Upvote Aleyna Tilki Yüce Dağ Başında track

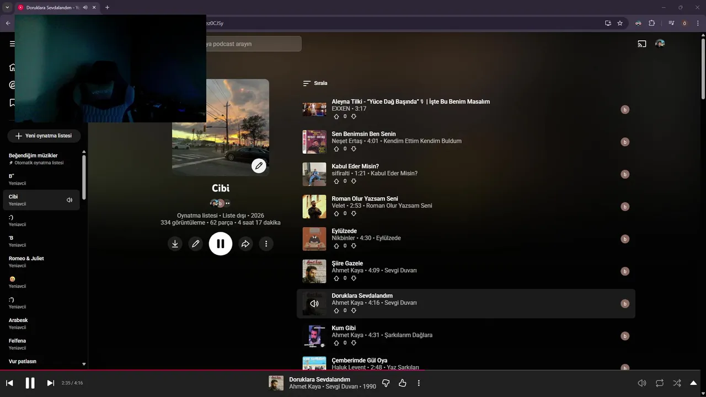pos(336,116)
